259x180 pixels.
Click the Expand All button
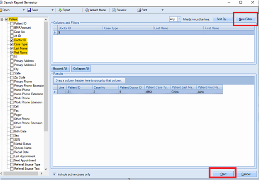[x=60, y=68]
